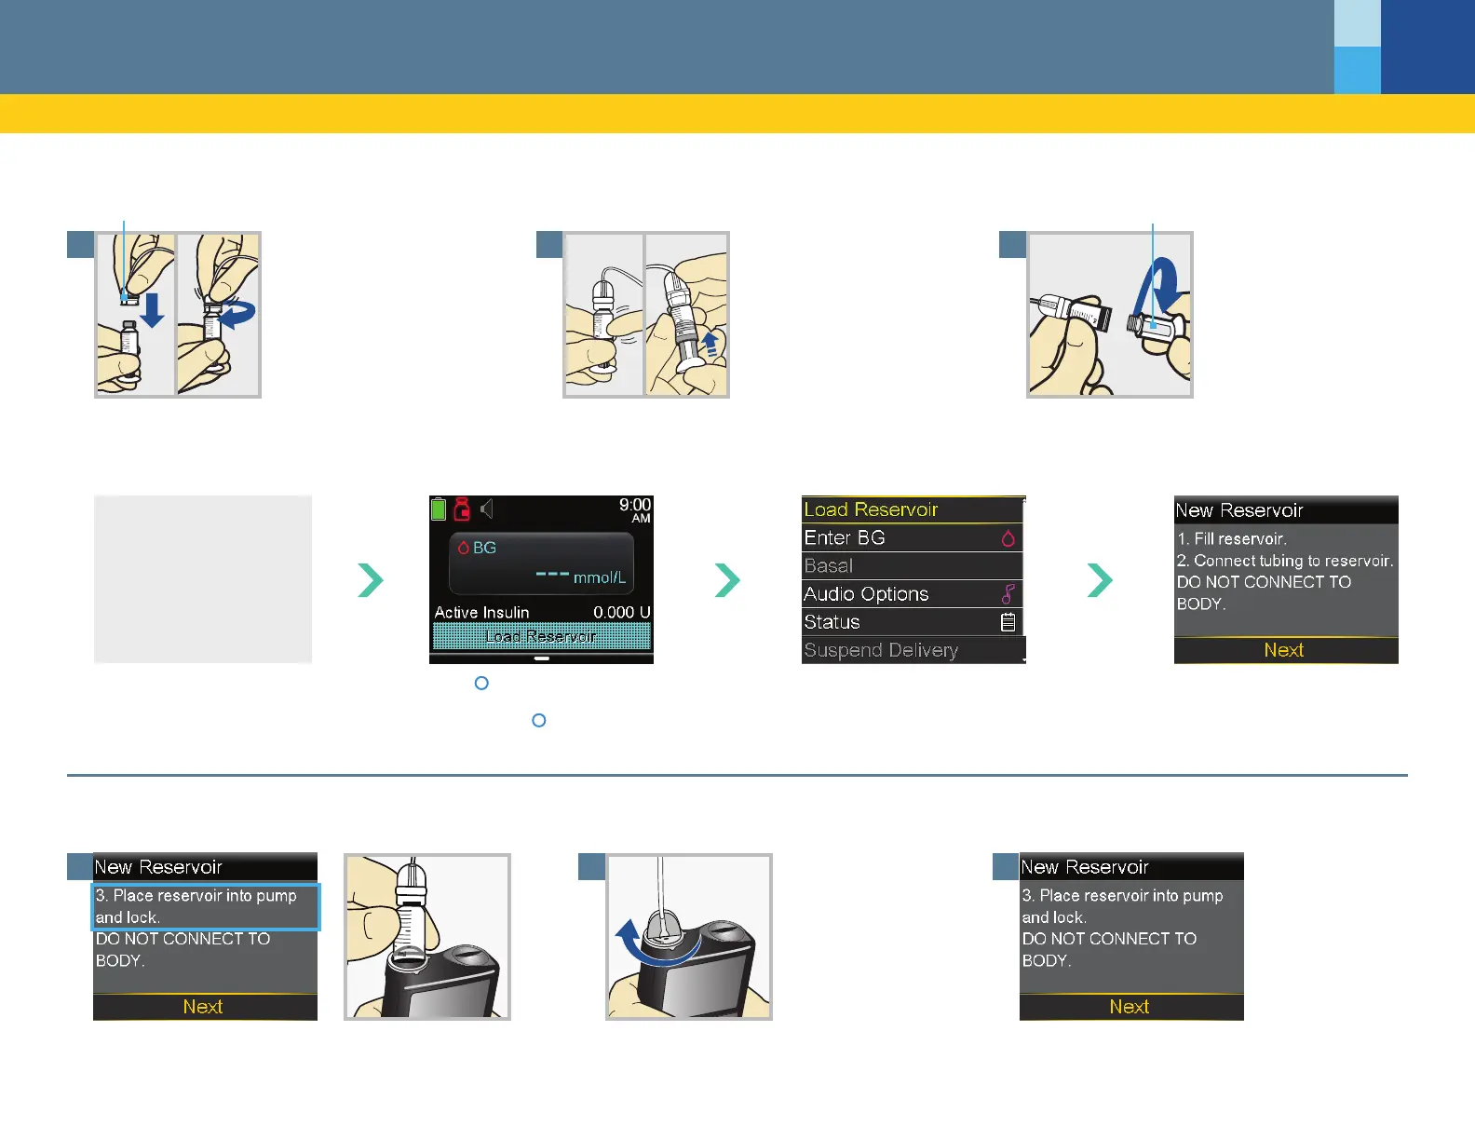1475x1140 pixels.
Task: Open Suspend Delivery menu entry
Action: click(911, 650)
